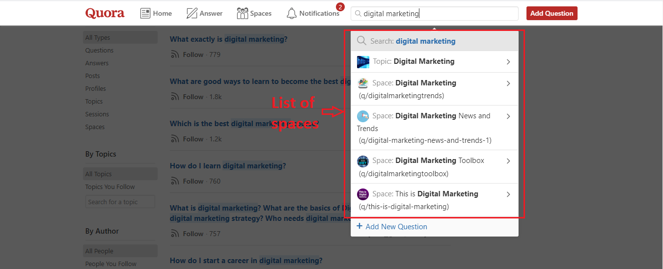
Task: Filter results by Answers
Action: [97, 63]
